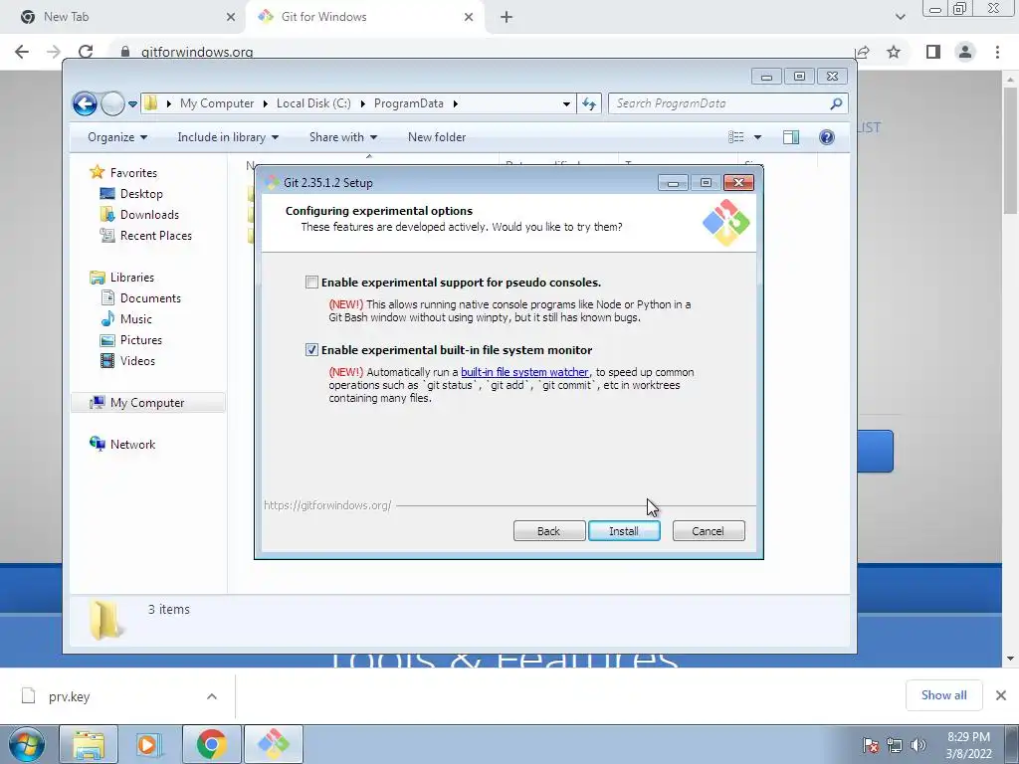Open Videos library

(137, 360)
